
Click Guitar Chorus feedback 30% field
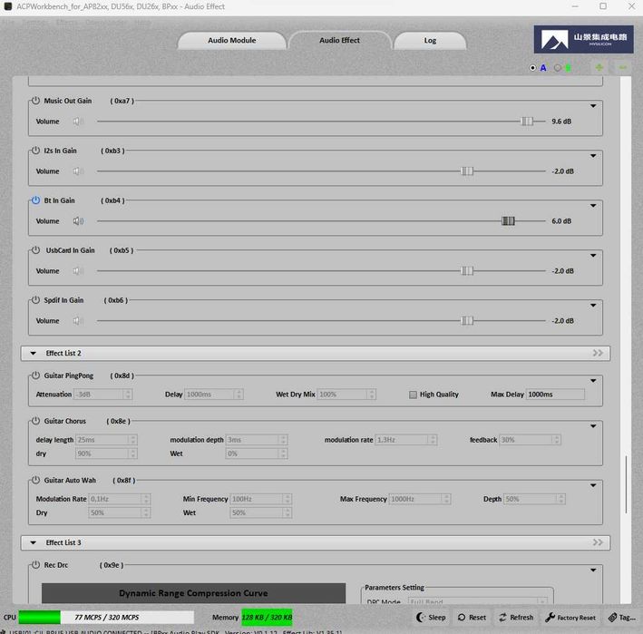[530, 440]
